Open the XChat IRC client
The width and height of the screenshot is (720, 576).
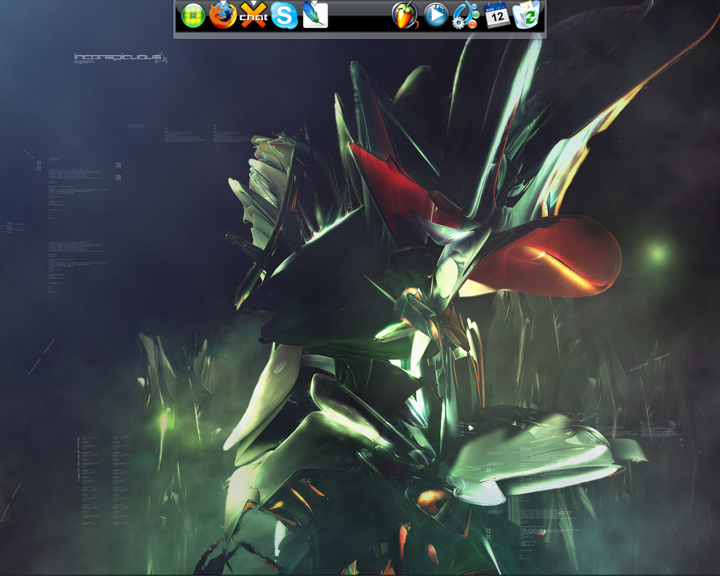tap(253, 15)
